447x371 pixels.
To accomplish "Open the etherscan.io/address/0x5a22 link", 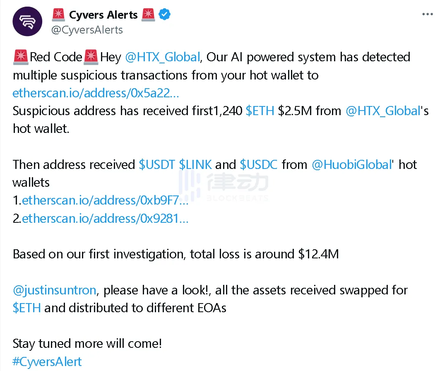I will pyautogui.click(x=96, y=93).
